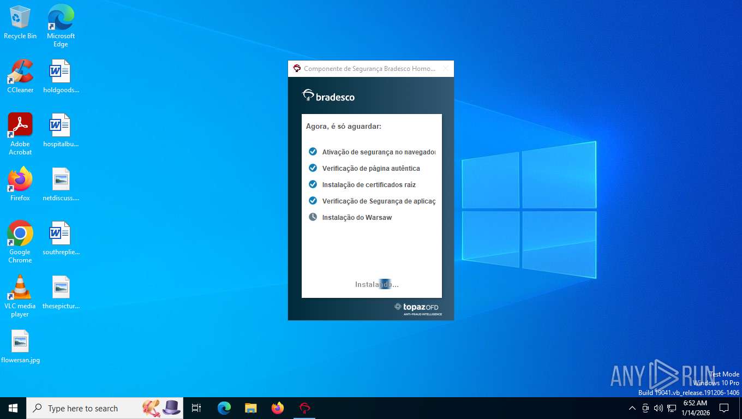Click the Bradesco logo in the installer
The height and width of the screenshot is (419, 742).
pyautogui.click(x=328, y=96)
